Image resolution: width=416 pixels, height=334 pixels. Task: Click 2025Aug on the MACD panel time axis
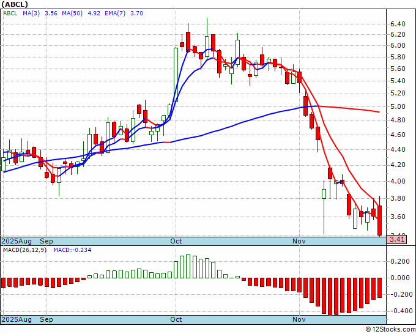pyautogui.click(x=17, y=319)
